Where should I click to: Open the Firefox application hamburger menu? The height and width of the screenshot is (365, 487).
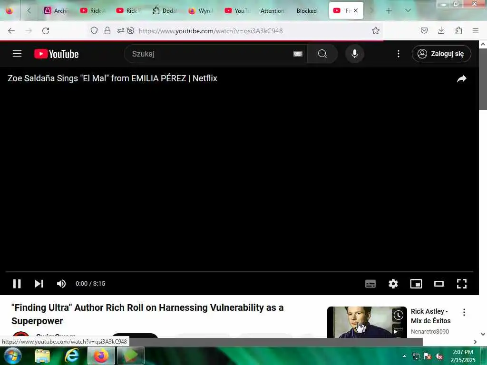point(476,30)
